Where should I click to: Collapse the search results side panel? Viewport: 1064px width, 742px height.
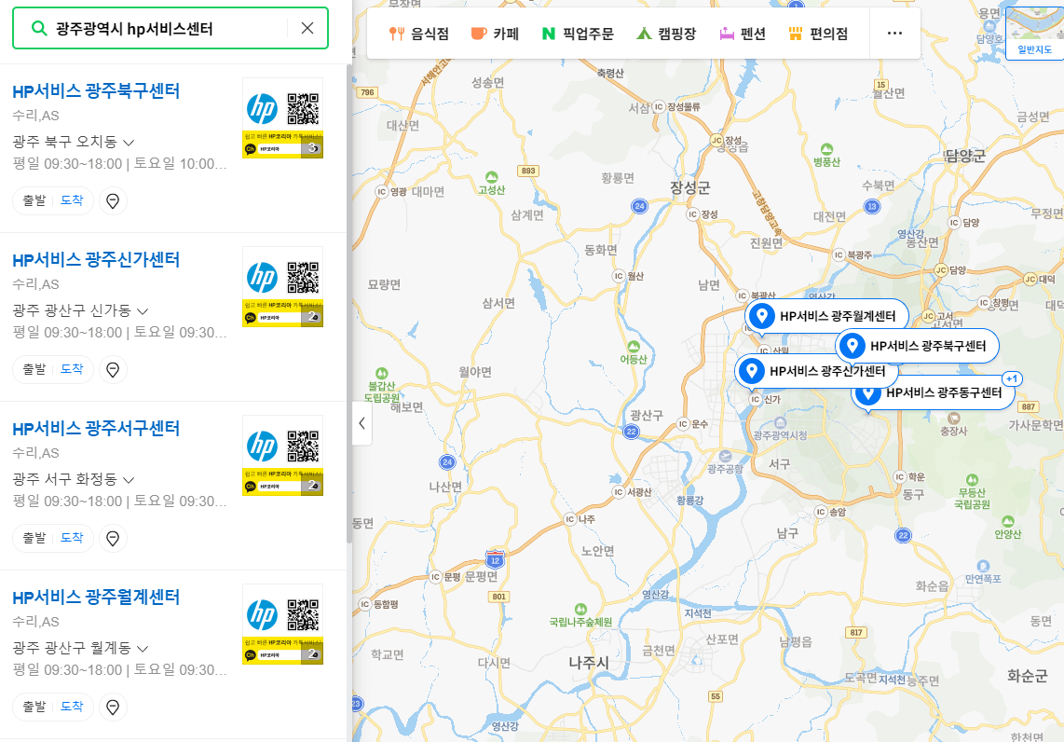point(361,423)
